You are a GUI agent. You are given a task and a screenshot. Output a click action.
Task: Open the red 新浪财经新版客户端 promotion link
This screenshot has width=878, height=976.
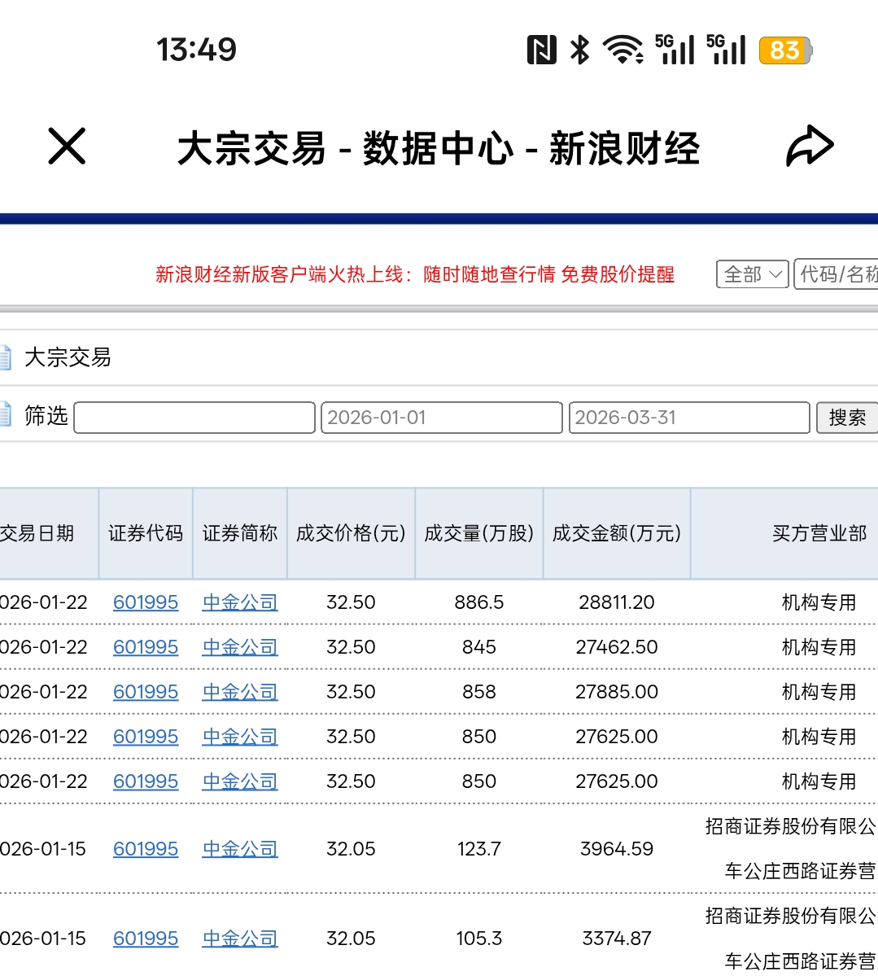click(415, 274)
